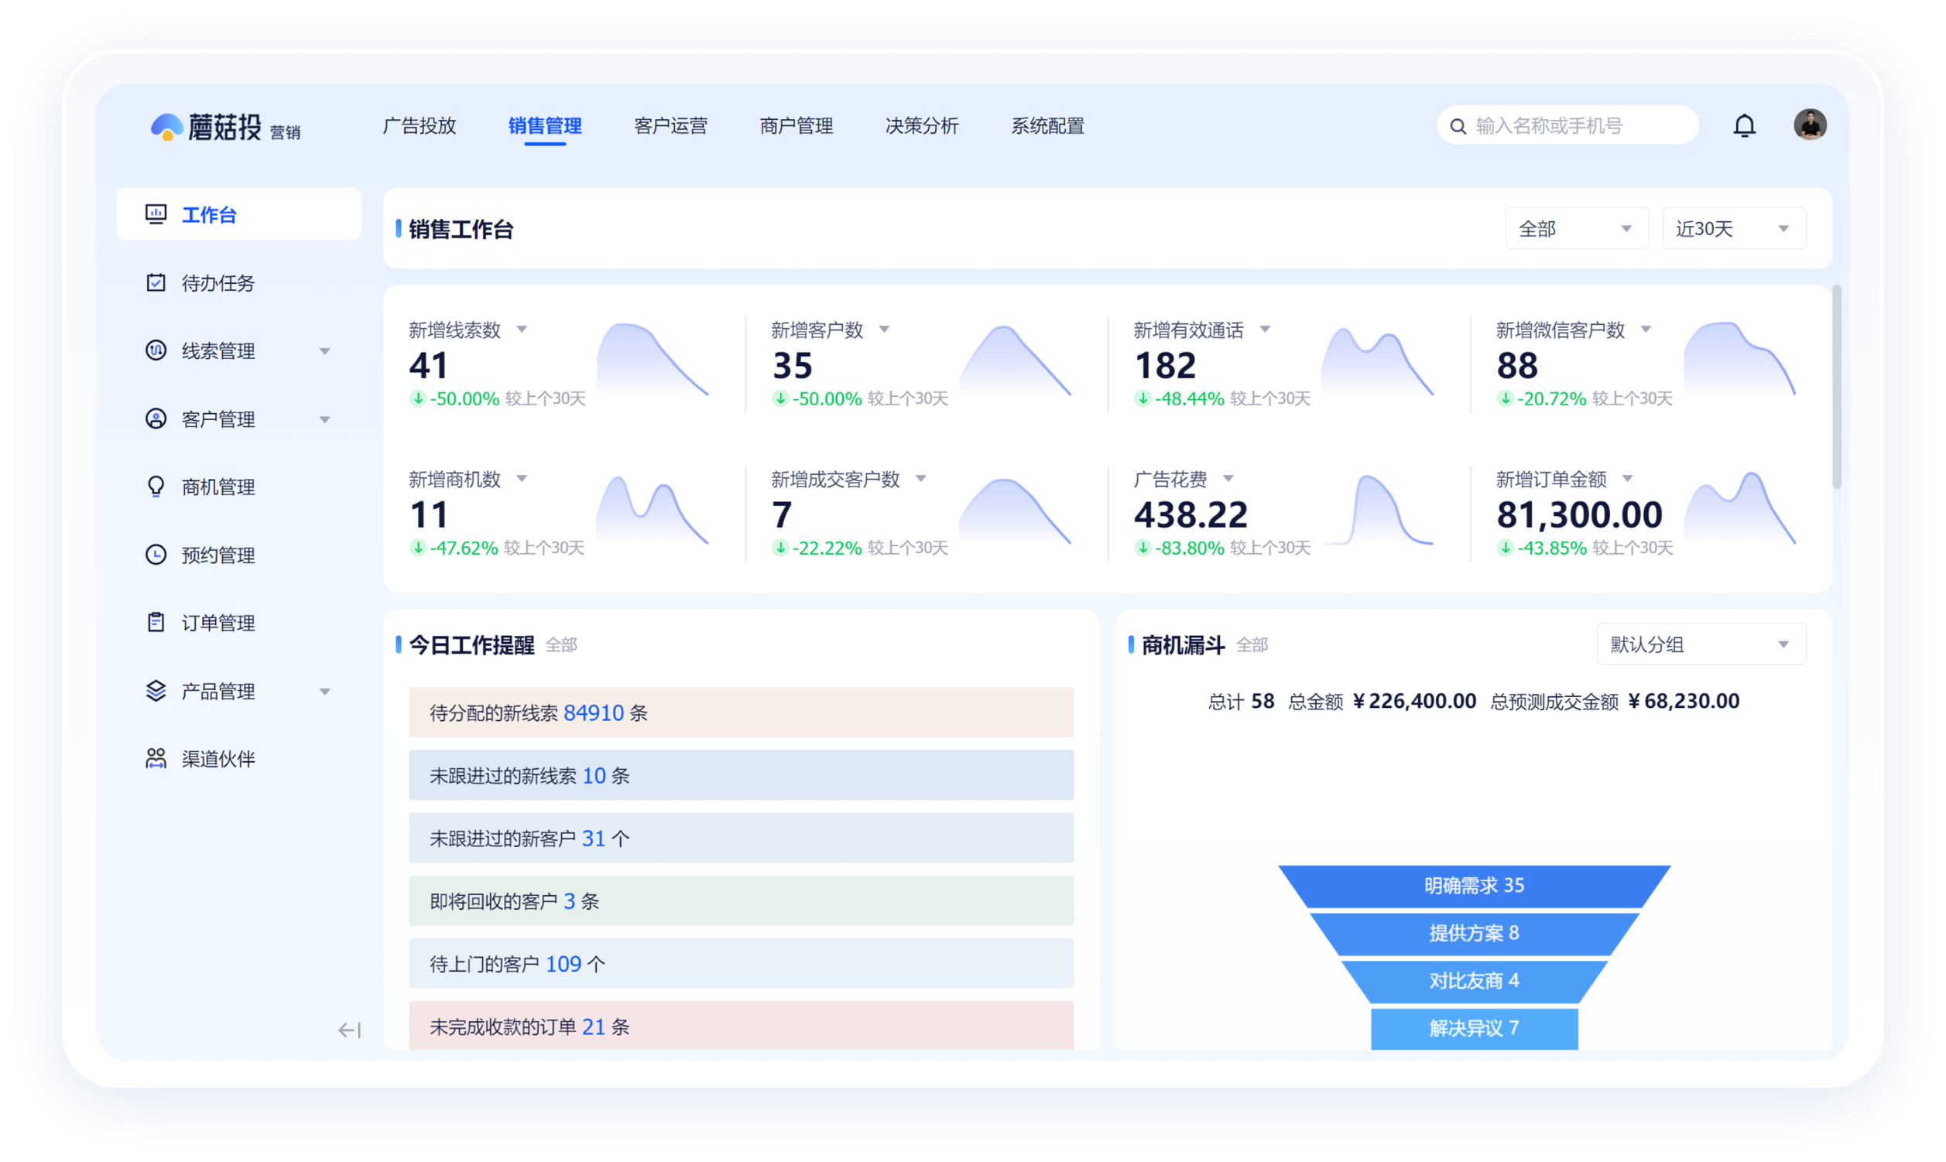Open the 默认分组 grouping dropdown
Image resolution: width=1946 pixels, height=1162 pixels.
(x=1701, y=644)
